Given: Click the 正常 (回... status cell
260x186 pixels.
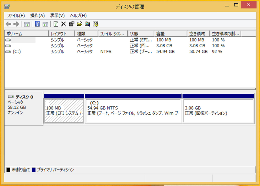Looking at the screenshot, I should pyautogui.click(x=140, y=46).
